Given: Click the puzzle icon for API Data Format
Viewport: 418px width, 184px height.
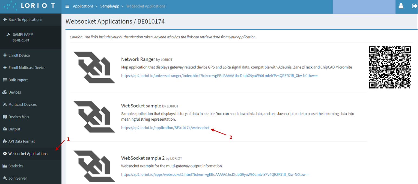Looking at the screenshot, I should pyautogui.click(x=5, y=141).
